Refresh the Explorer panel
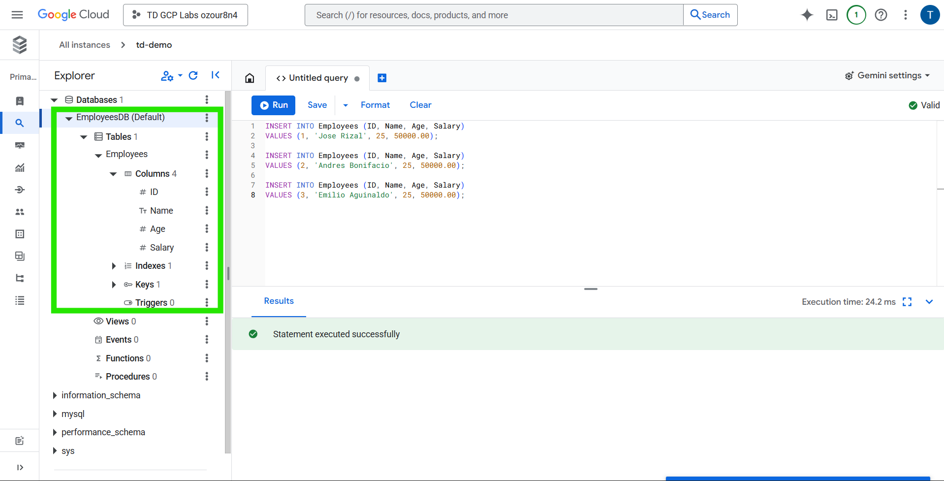944x481 pixels. [193, 75]
